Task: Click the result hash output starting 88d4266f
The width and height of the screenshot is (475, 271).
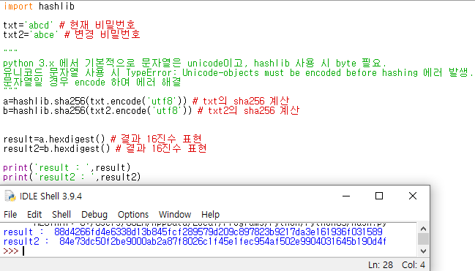Action: 218,232
